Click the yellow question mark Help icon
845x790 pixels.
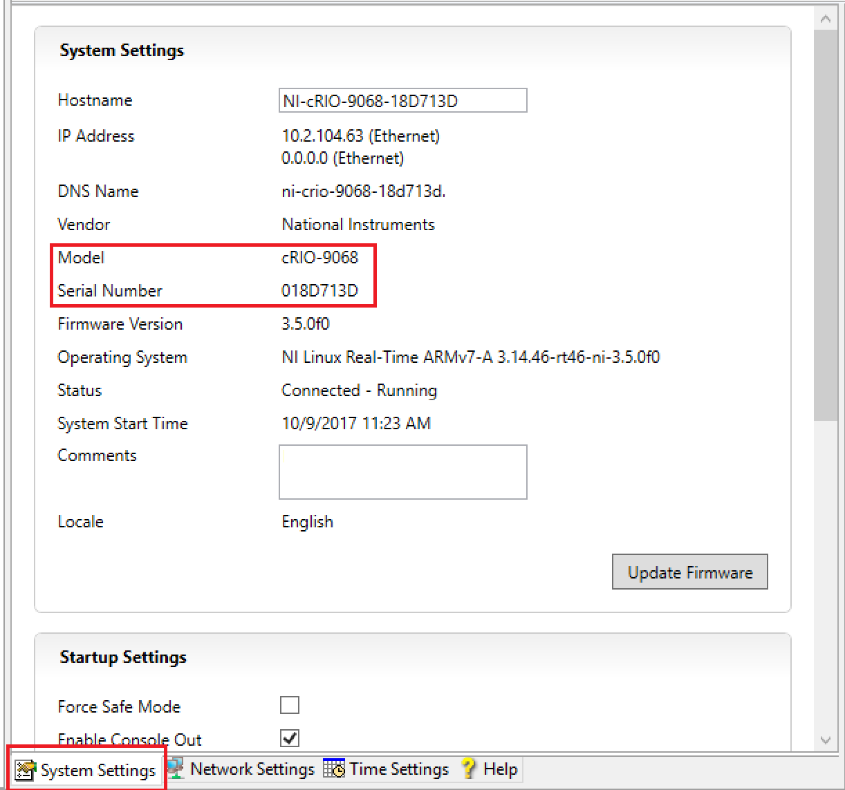[x=469, y=769]
